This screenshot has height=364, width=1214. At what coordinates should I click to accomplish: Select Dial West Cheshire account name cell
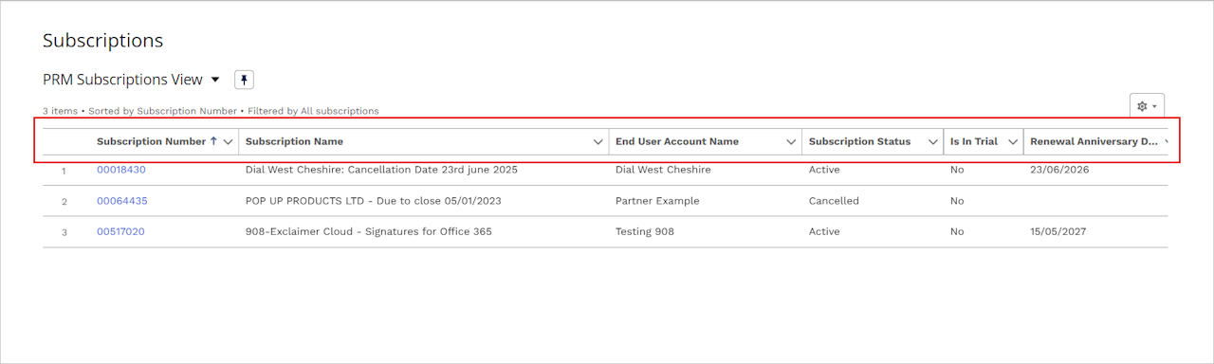(663, 170)
